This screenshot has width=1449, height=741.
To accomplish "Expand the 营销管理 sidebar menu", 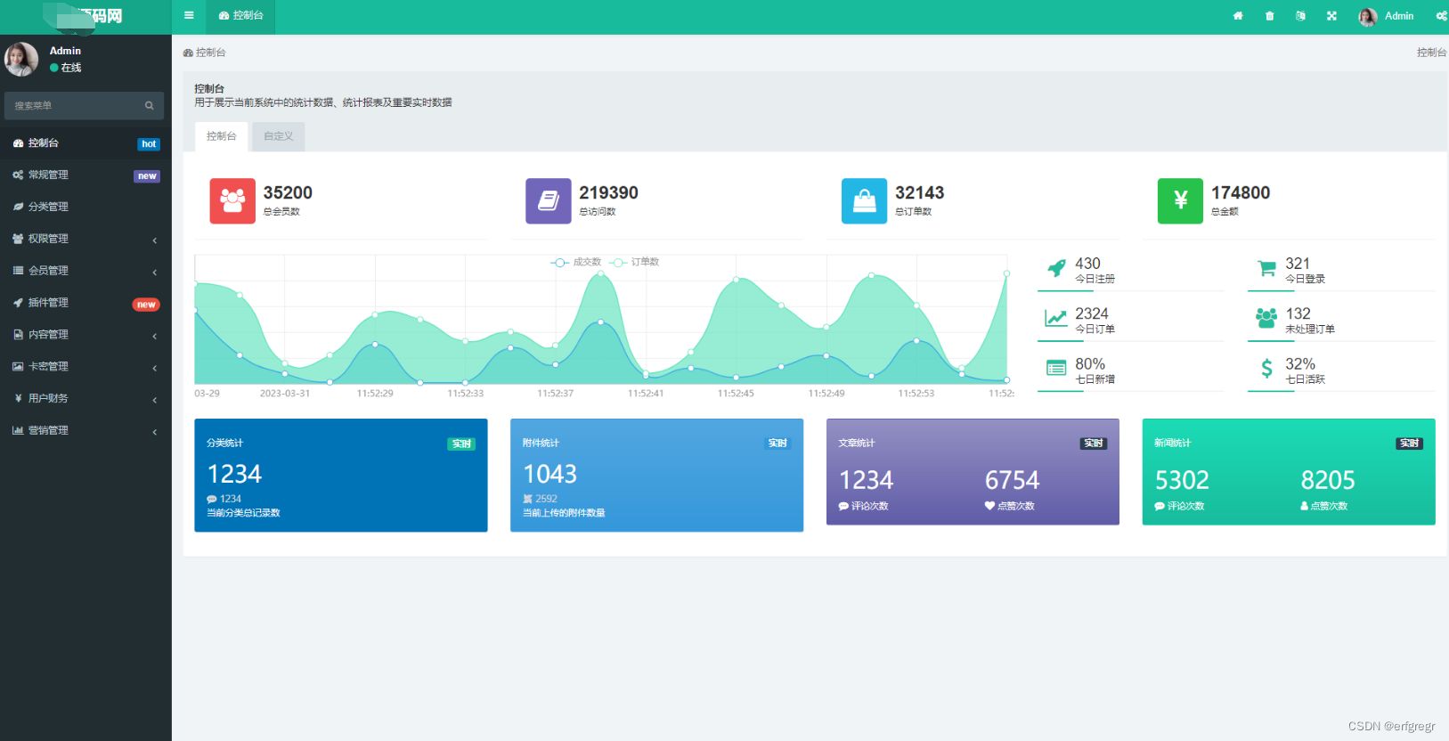I will pyautogui.click(x=85, y=430).
